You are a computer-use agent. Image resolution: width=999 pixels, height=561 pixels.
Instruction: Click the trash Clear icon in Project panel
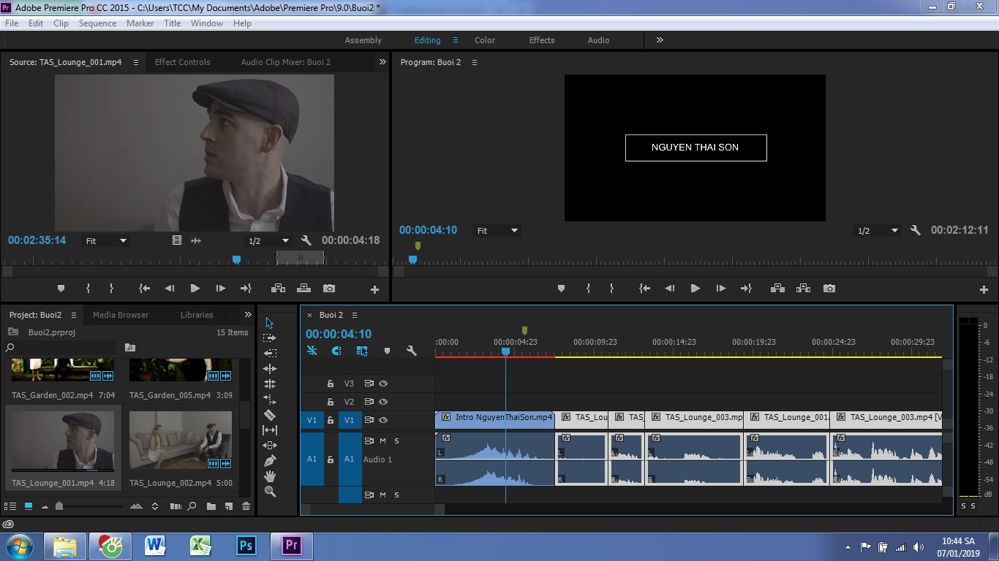tap(246, 506)
